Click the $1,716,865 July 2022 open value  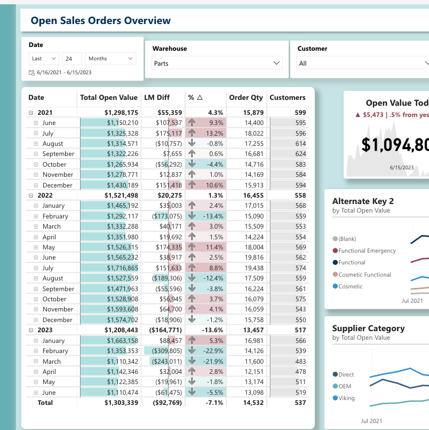click(122, 268)
